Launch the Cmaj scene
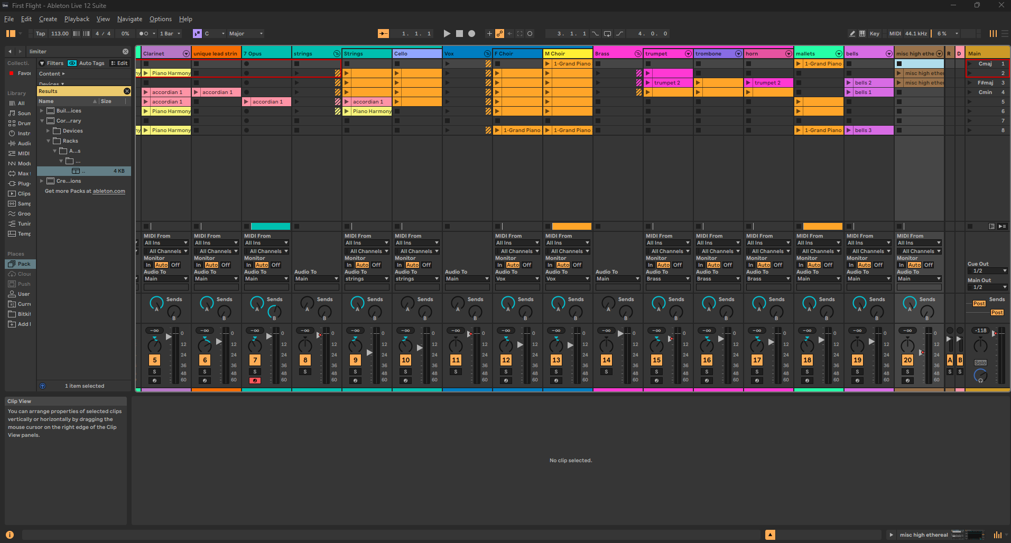 pos(970,64)
